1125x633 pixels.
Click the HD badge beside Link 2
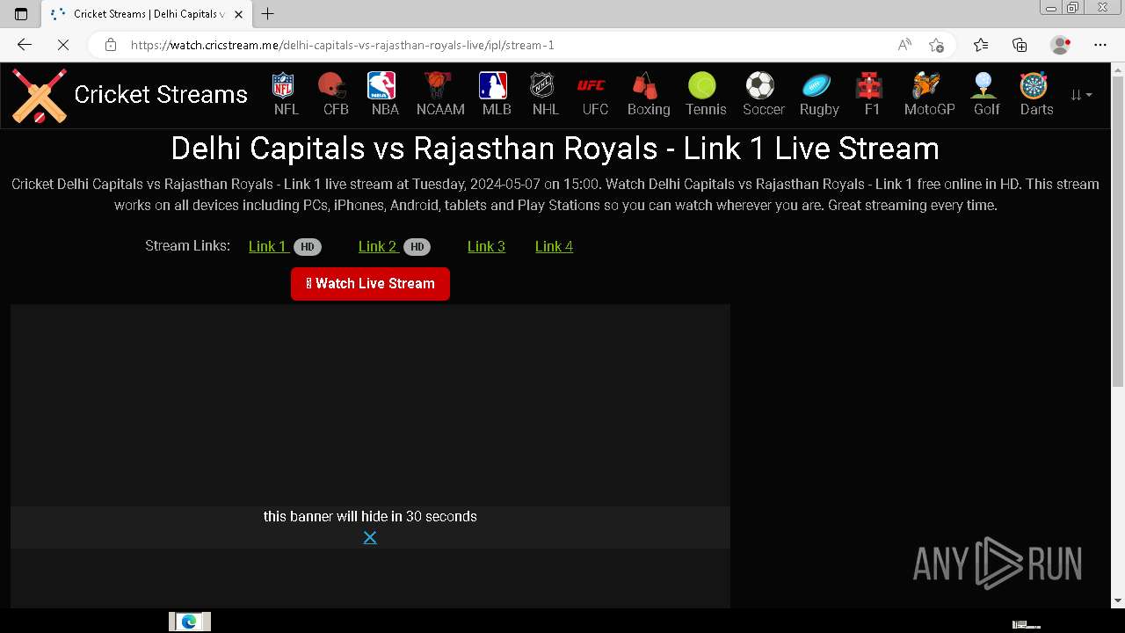(417, 247)
